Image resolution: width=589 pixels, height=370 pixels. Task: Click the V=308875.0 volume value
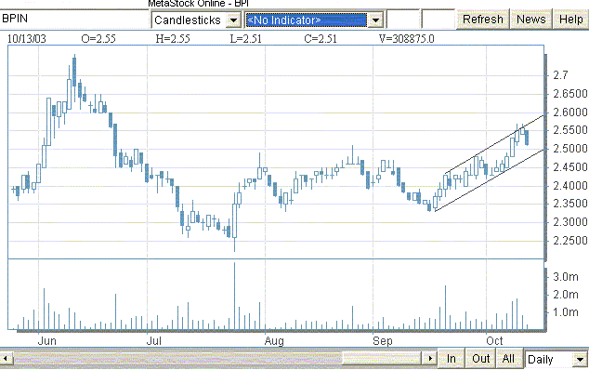406,39
